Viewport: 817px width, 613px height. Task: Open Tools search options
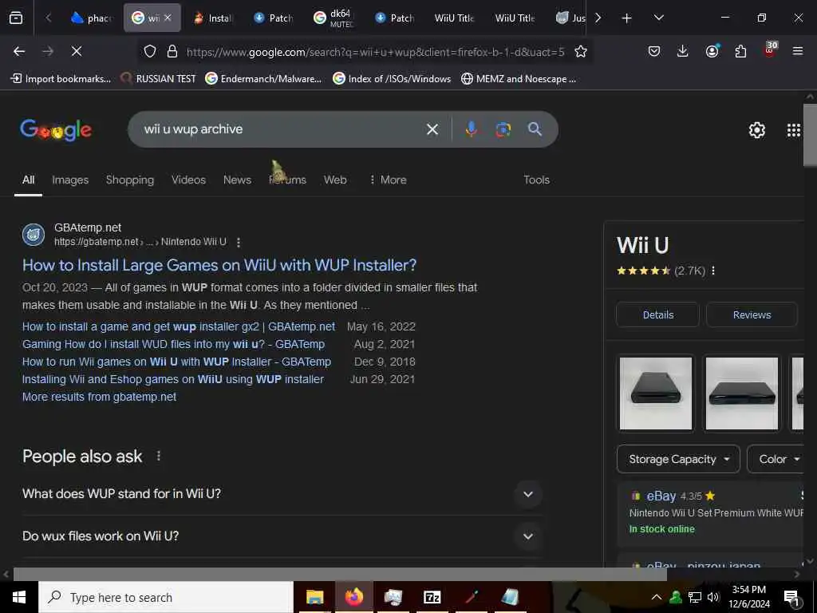point(536,180)
